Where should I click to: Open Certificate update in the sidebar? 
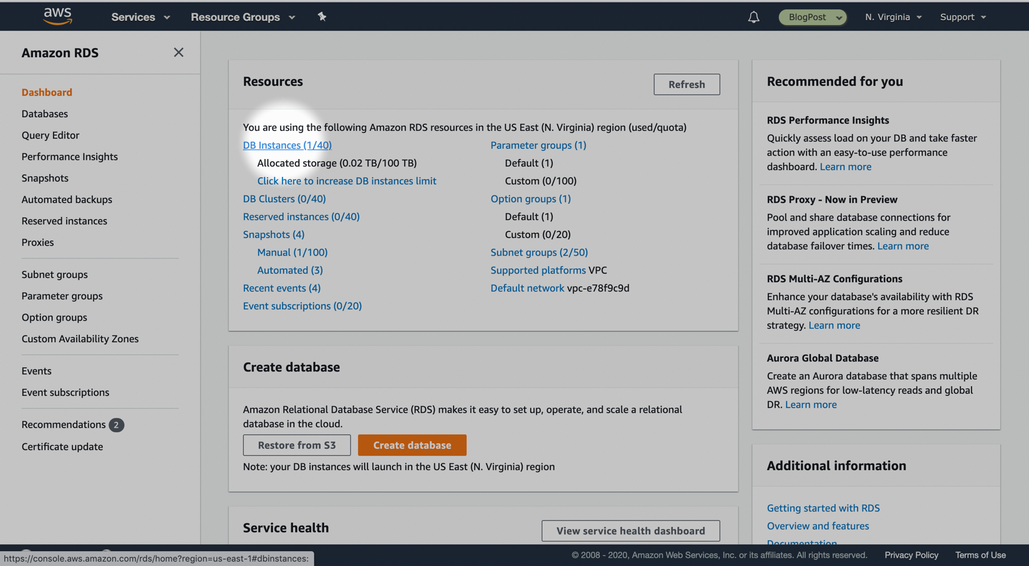[62, 446]
